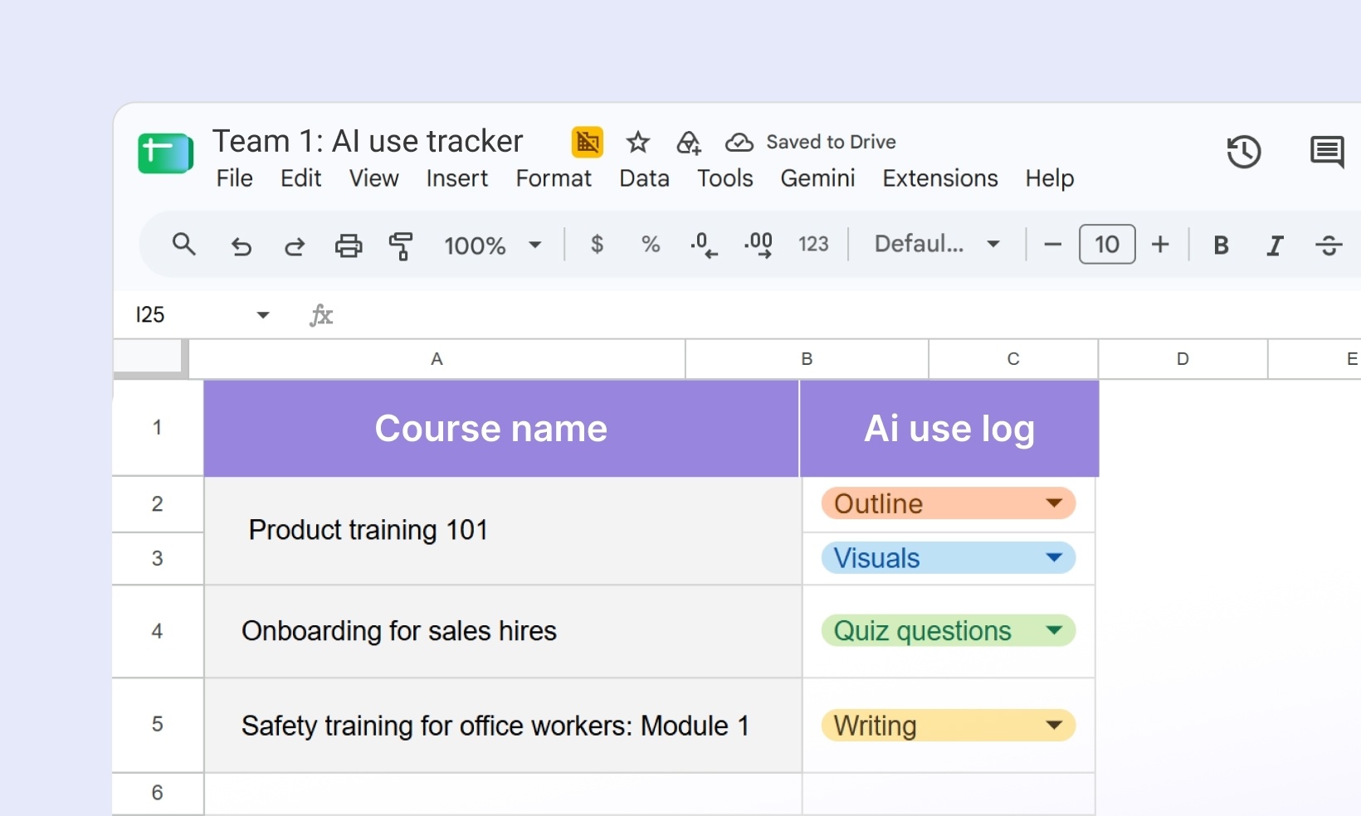Open the Gemini menu
Image resolution: width=1361 pixels, height=816 pixels.
pyautogui.click(x=817, y=178)
